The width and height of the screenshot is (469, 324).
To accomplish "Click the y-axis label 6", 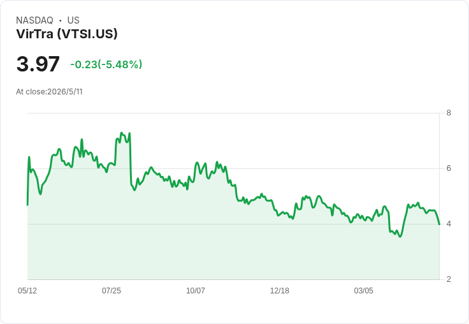I will point(449,168).
